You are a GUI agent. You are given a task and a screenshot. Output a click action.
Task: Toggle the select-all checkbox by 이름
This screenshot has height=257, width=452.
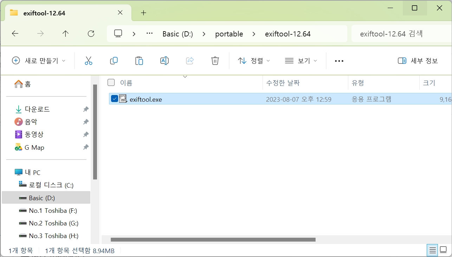pyautogui.click(x=111, y=82)
